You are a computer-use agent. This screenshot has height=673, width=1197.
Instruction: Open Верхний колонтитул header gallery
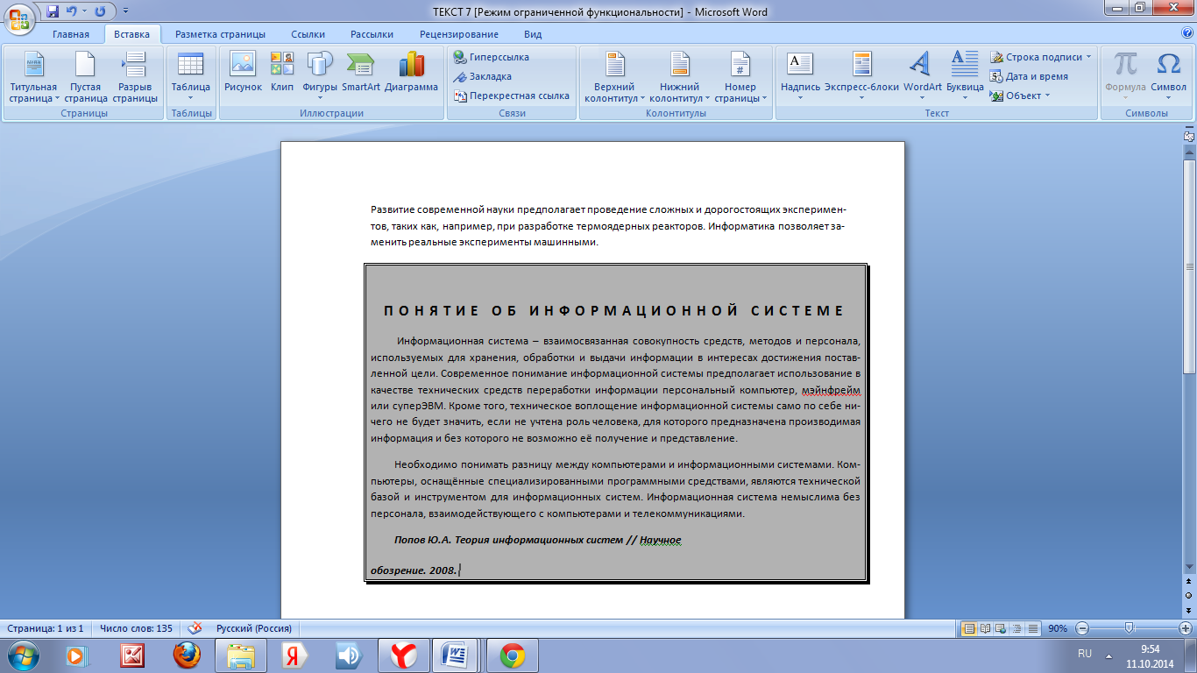[x=614, y=76]
